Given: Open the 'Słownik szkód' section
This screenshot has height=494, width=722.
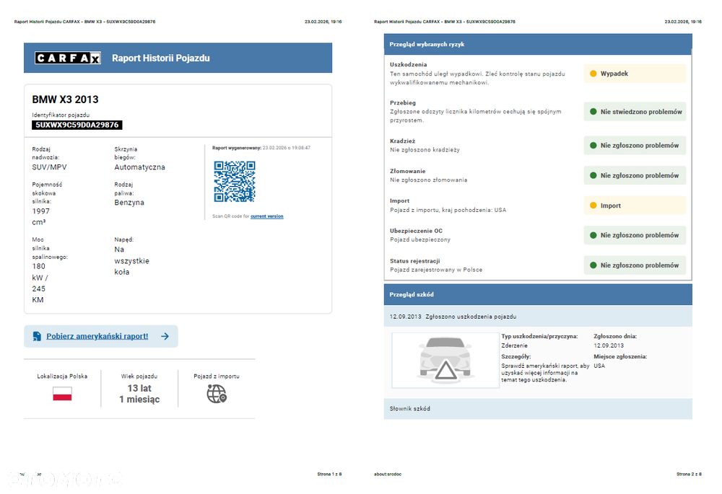Looking at the screenshot, I should click(538, 408).
